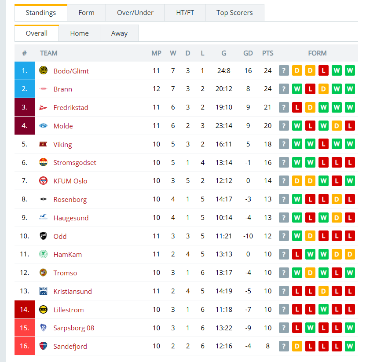The height and width of the screenshot is (362, 366).
Task: Click the Lillestrom yellow crest icon
Action: tap(43, 310)
